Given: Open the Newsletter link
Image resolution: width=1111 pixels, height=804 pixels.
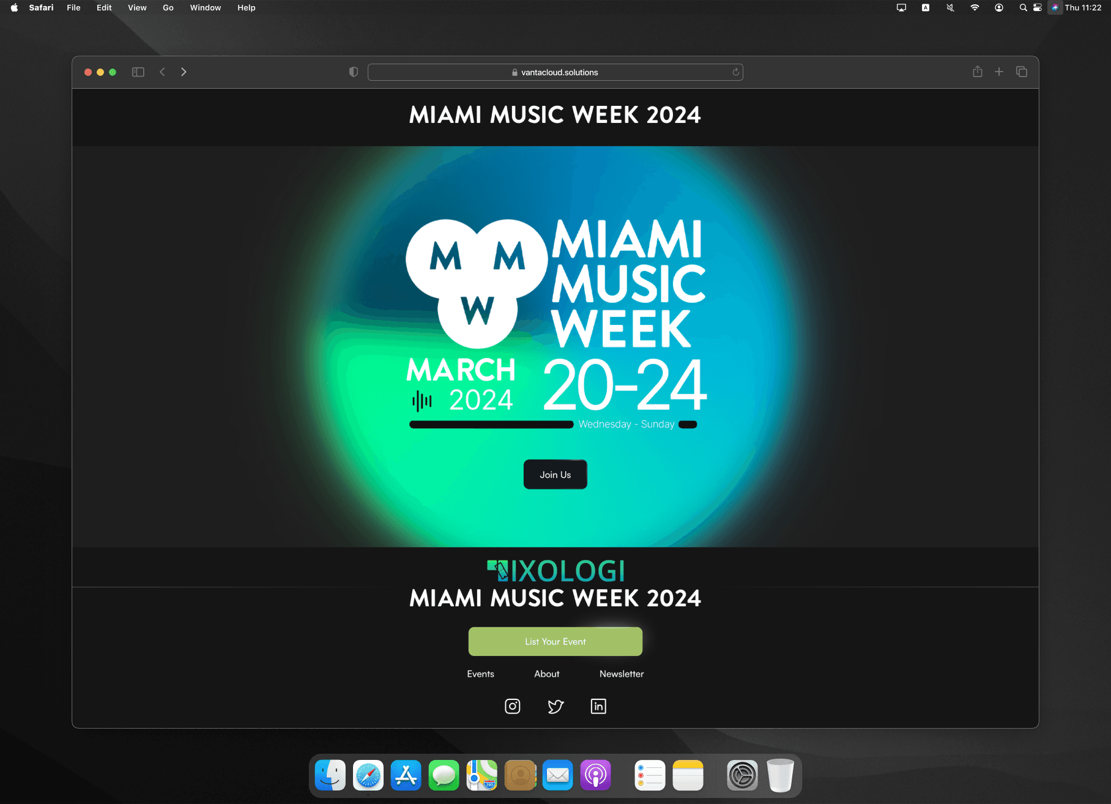Looking at the screenshot, I should (x=621, y=674).
